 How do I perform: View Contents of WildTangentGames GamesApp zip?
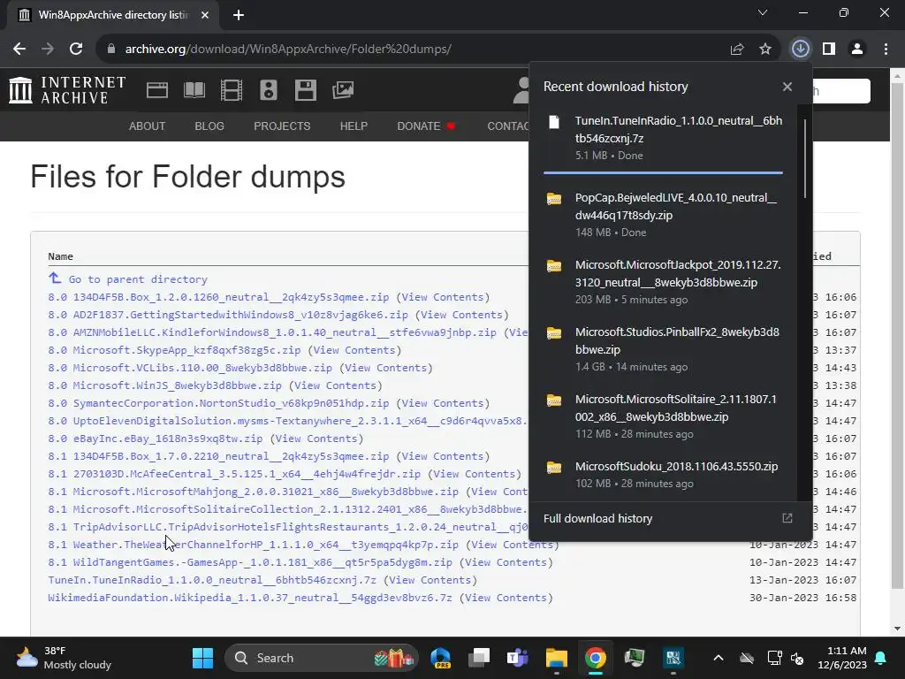click(506, 561)
